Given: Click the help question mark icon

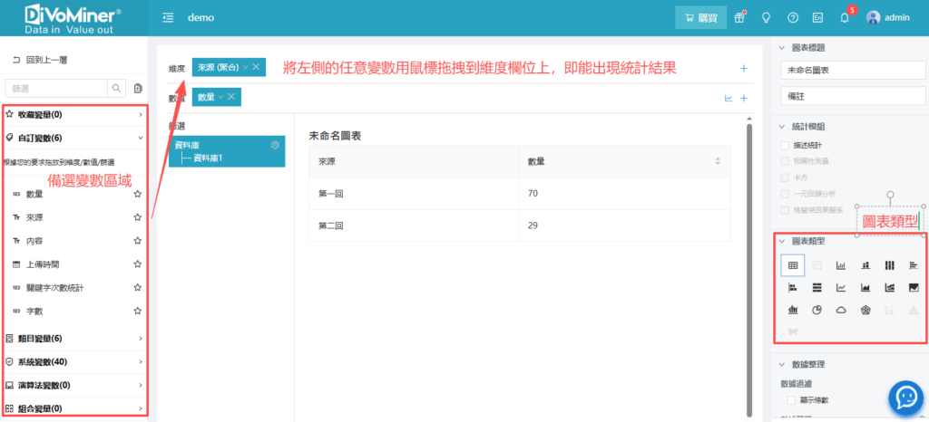Looking at the screenshot, I should pos(793,17).
